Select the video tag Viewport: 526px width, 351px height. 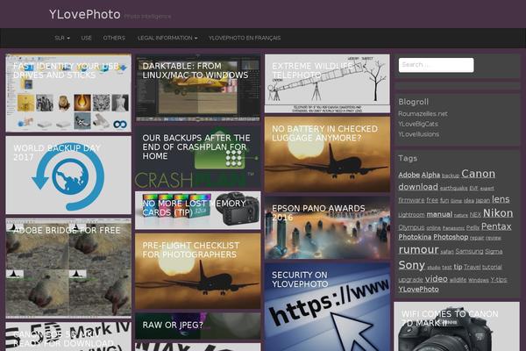point(436,279)
